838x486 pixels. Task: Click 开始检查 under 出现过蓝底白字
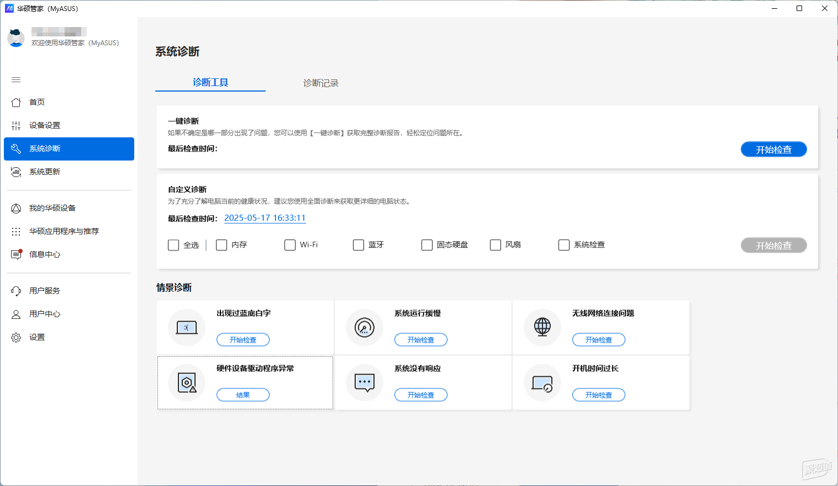tap(243, 340)
